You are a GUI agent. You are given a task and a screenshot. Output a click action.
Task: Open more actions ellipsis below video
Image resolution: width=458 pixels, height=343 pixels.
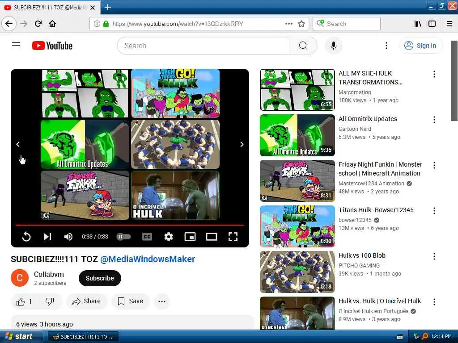click(162, 301)
